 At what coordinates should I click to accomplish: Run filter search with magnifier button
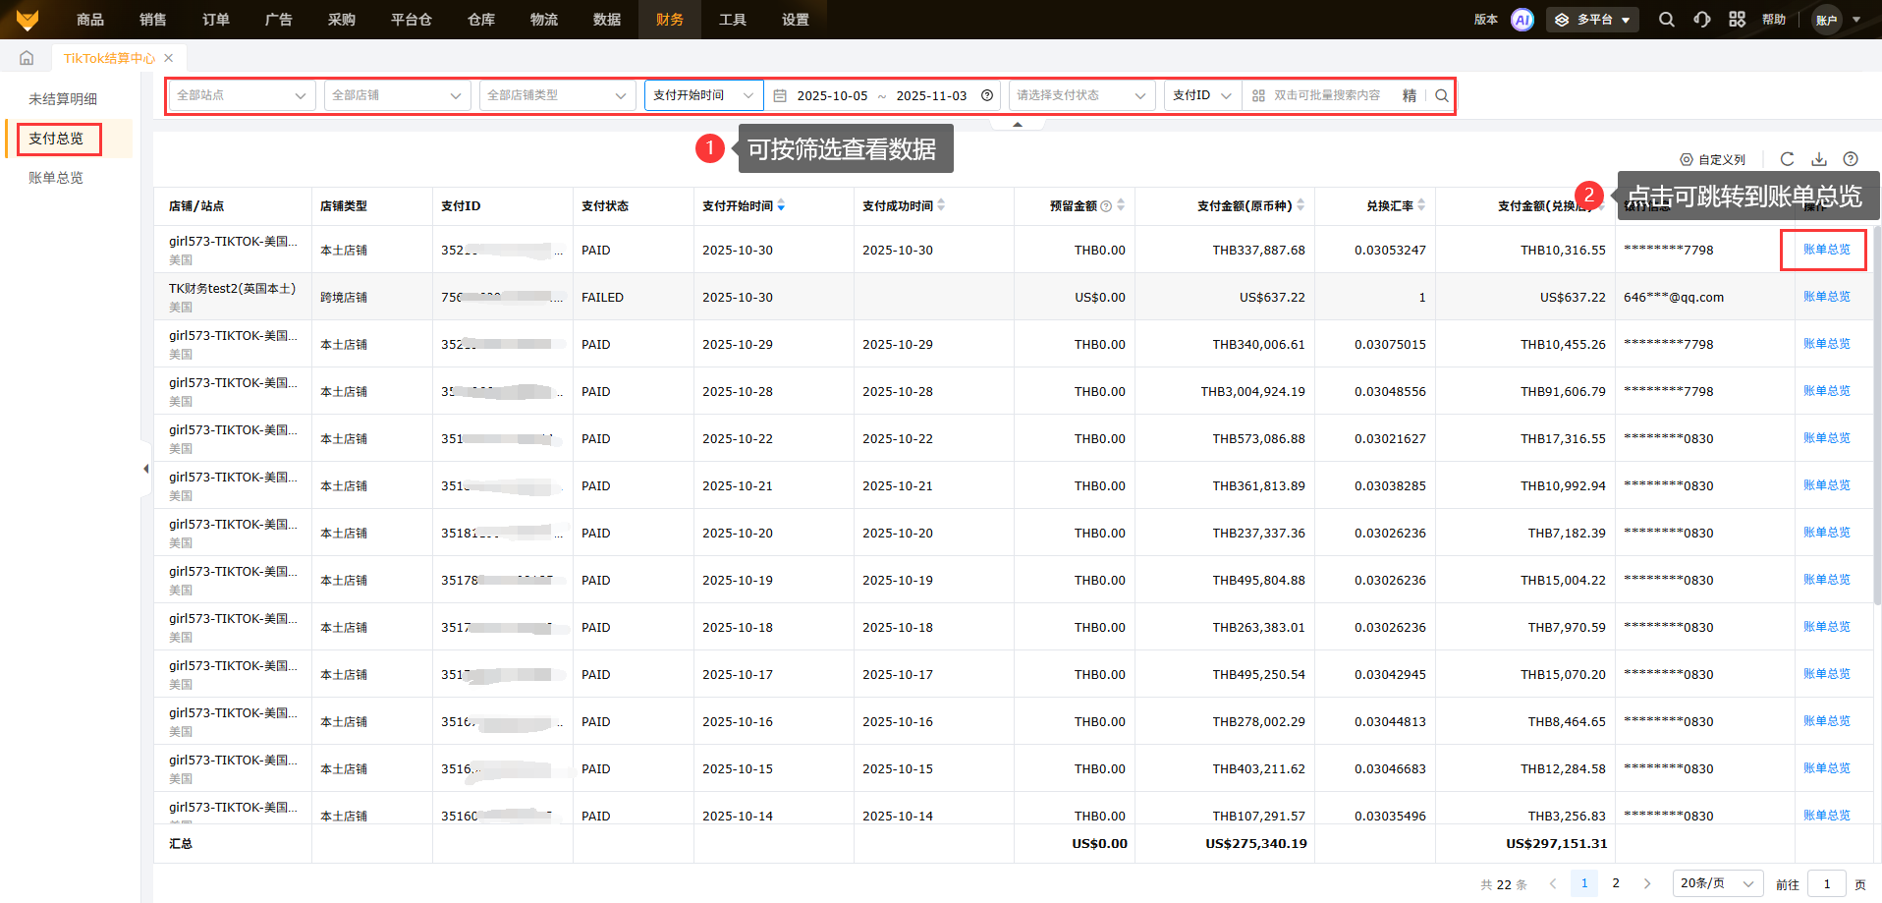pyautogui.click(x=1441, y=95)
